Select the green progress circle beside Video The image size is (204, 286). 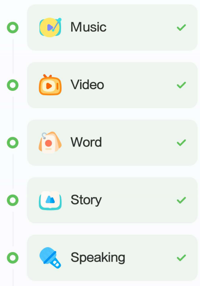(13, 85)
